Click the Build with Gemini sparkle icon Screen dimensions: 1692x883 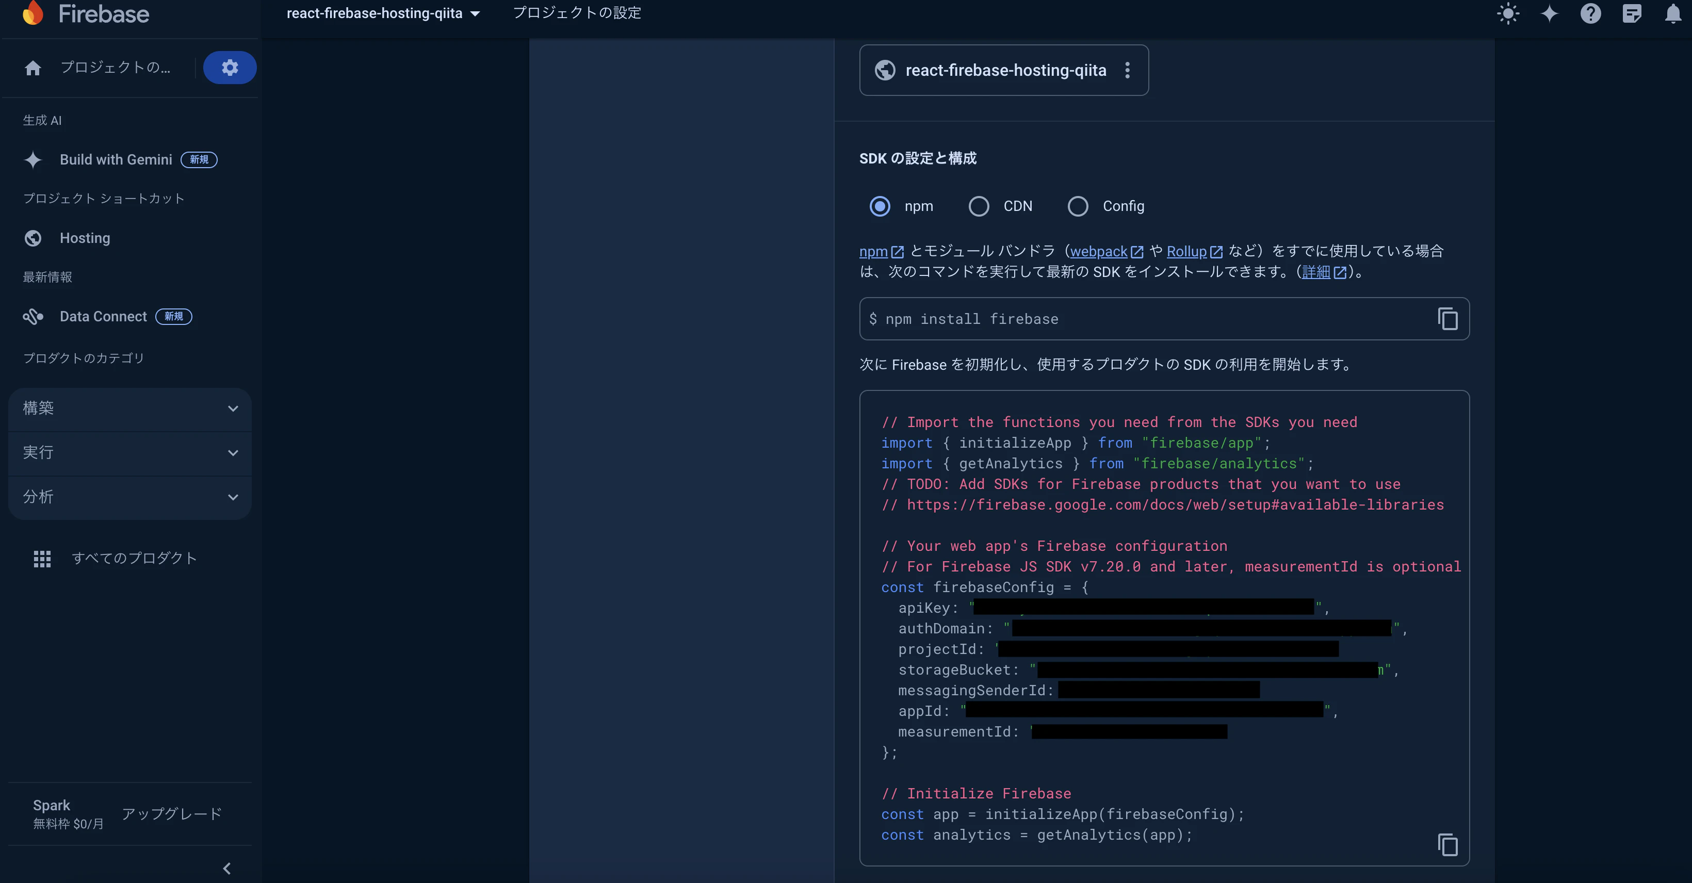pyautogui.click(x=33, y=159)
